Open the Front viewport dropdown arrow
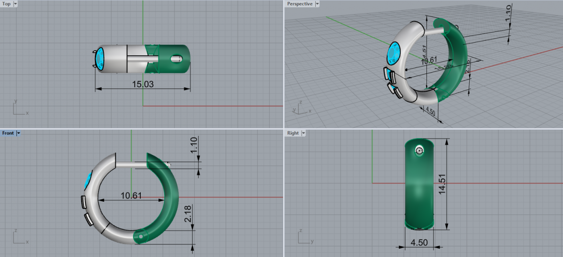 coord(18,133)
